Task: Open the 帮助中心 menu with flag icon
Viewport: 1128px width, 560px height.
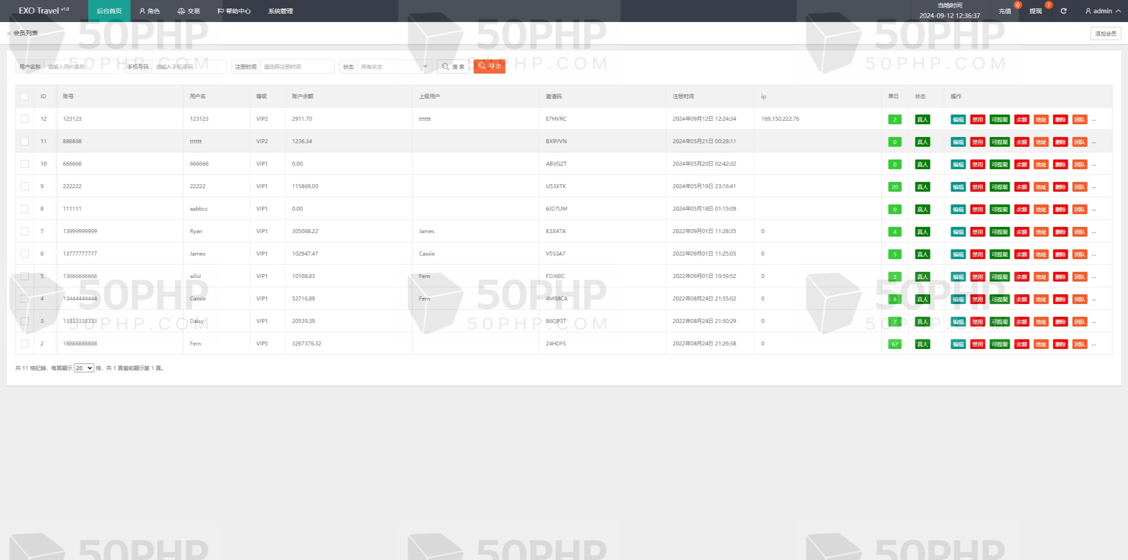Action: coord(234,11)
